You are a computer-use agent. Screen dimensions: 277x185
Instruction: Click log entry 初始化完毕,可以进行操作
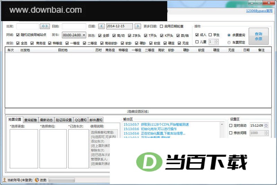[x=159, y=129]
